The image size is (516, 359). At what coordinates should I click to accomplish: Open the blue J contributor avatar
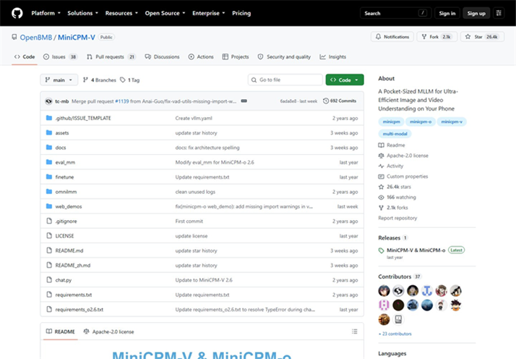pyautogui.click(x=427, y=291)
